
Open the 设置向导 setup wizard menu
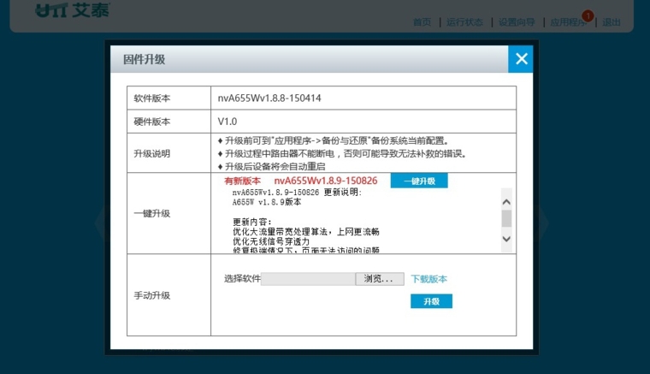point(517,22)
